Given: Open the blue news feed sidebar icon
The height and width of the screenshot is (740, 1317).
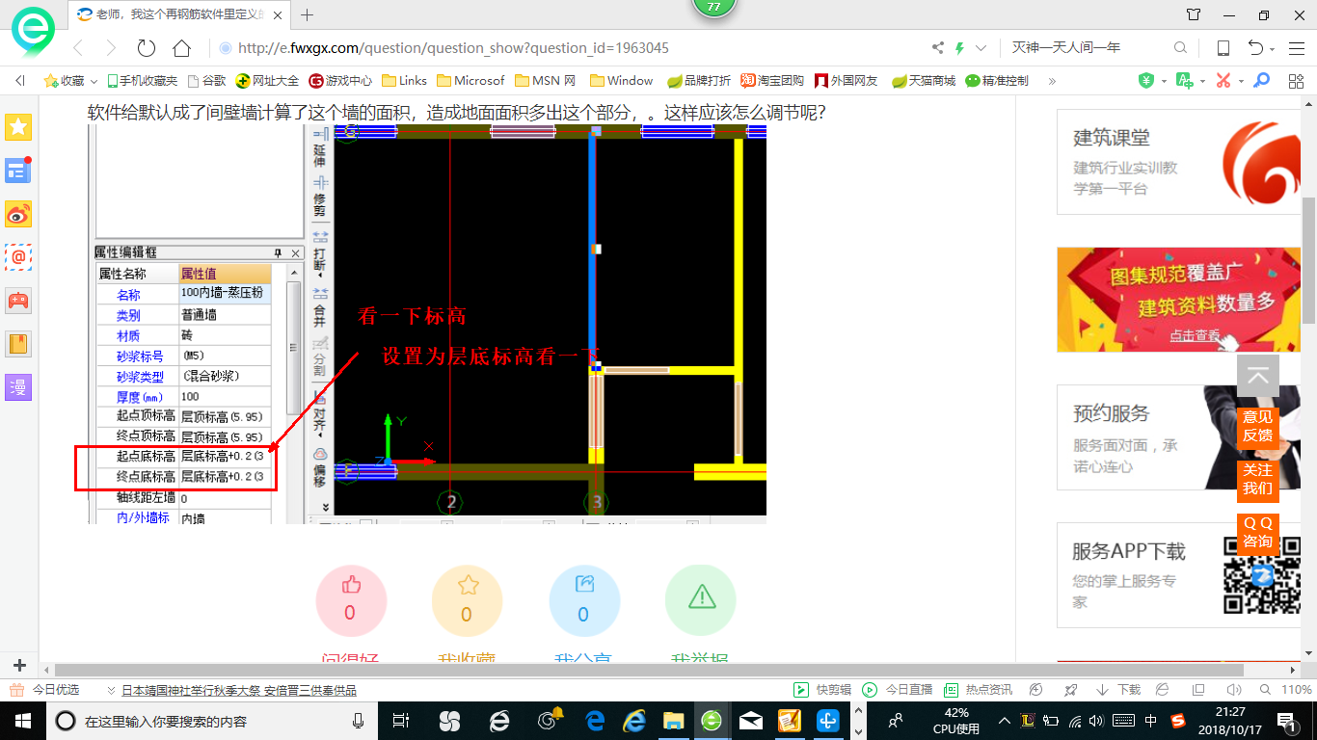Looking at the screenshot, I should pyautogui.click(x=18, y=171).
